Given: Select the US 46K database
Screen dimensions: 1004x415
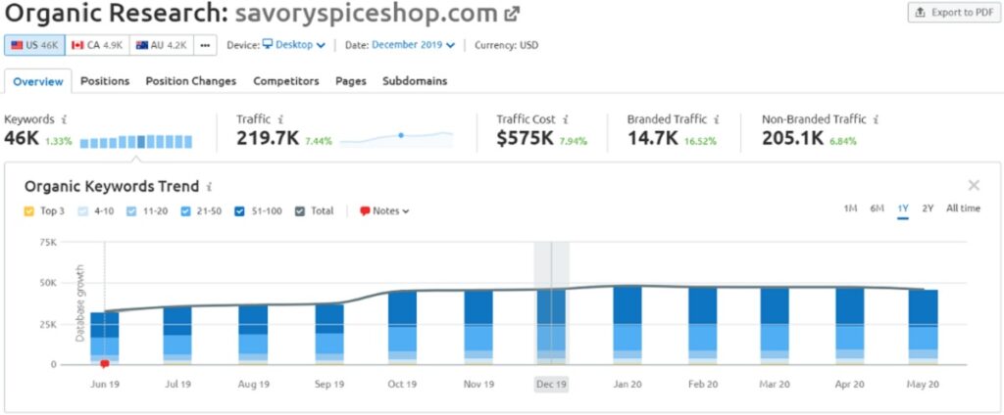Looking at the screenshot, I should tap(34, 45).
